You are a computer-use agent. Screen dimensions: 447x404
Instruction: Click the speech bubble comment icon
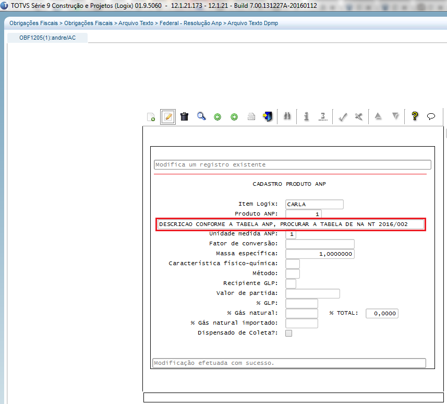coord(431,116)
